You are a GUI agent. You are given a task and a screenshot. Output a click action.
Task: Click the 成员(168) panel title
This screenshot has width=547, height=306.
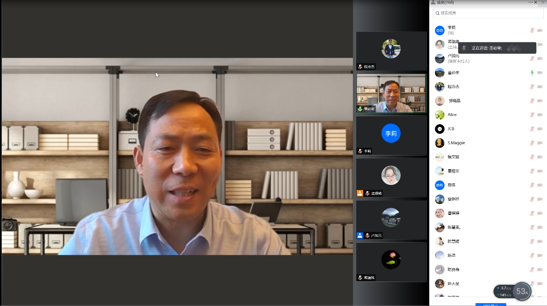(445, 2)
